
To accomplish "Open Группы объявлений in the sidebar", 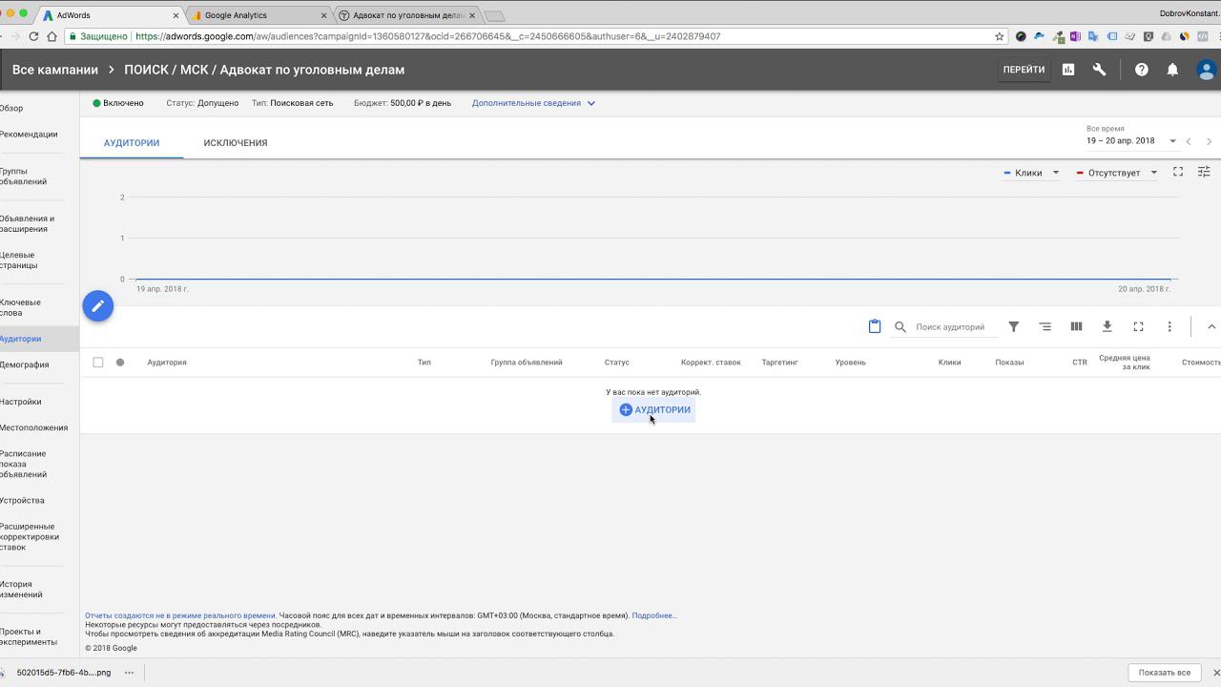I will (x=23, y=177).
